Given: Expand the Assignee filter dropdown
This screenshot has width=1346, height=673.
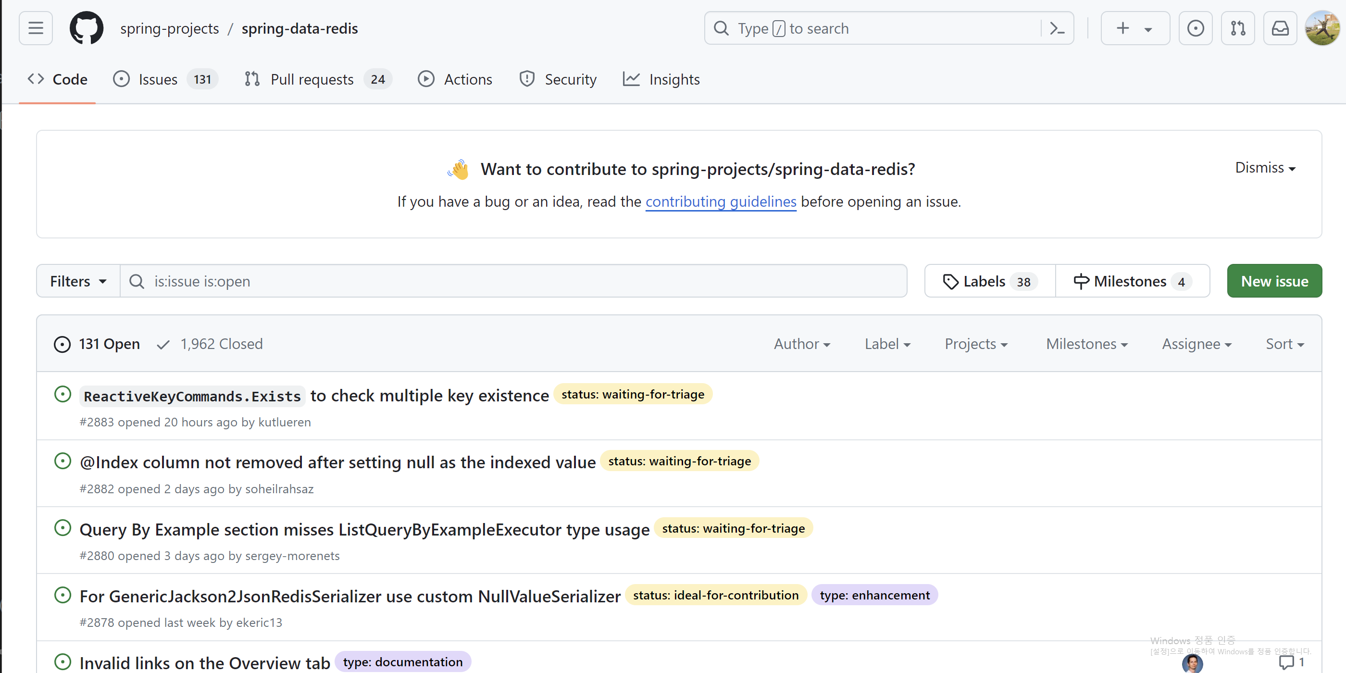Looking at the screenshot, I should pyautogui.click(x=1196, y=344).
